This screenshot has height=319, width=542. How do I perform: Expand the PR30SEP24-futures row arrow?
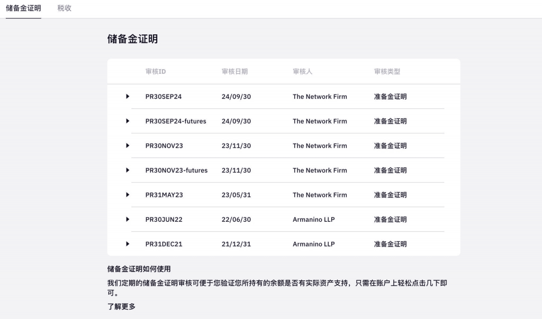point(128,121)
